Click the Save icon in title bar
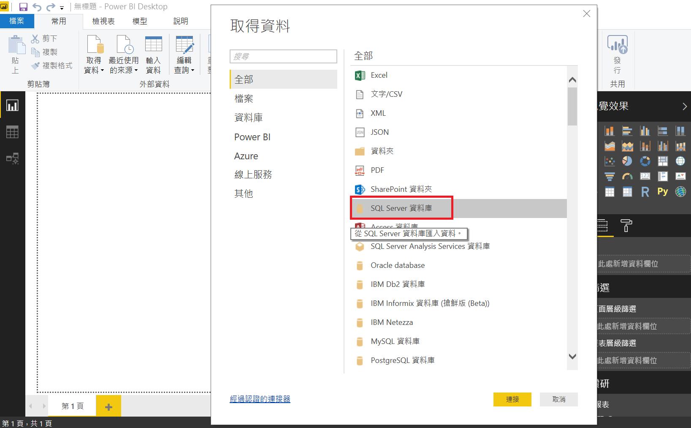Viewport: 691px width, 428px height. point(23,7)
